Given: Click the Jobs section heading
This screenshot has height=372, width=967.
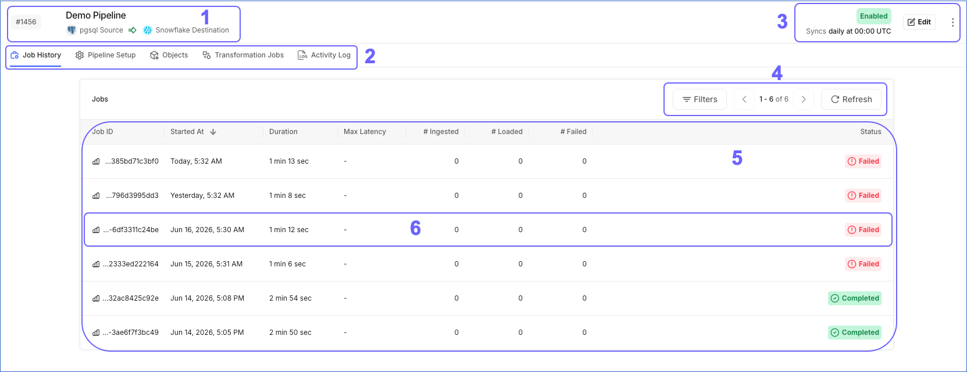Looking at the screenshot, I should click(x=100, y=99).
